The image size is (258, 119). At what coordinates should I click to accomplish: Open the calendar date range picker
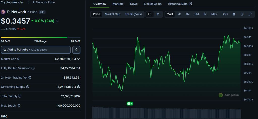[x=234, y=14]
